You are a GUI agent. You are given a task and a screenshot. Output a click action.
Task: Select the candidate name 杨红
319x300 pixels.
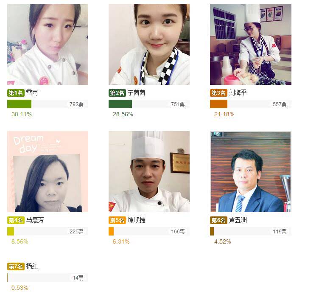(x=32, y=266)
